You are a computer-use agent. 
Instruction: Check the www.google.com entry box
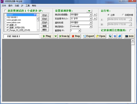coord(5,20)
